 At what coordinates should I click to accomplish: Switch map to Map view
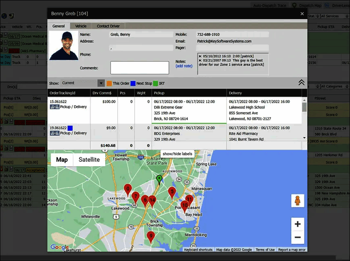tap(62, 159)
